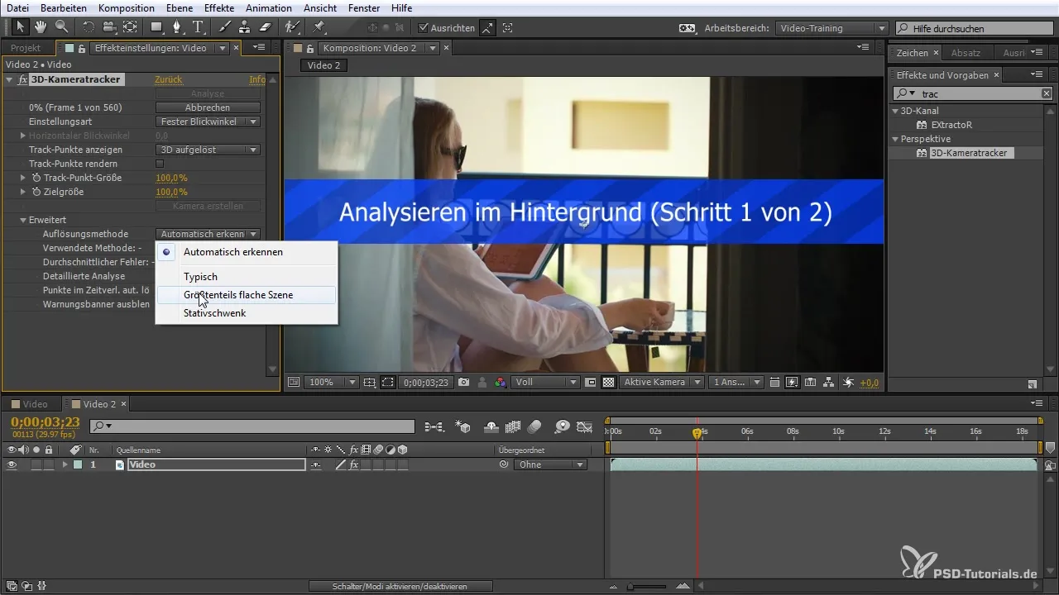The height and width of the screenshot is (595, 1059).
Task: Switch to the Projekt tab
Action: (x=26, y=48)
